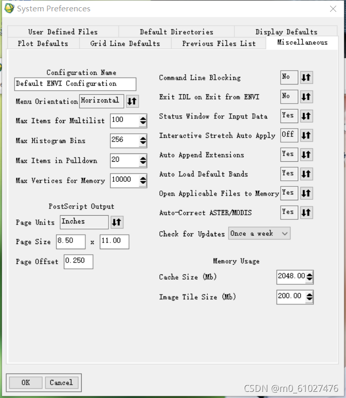The image size is (346, 398).
Task: Click the Page Units Inches value box
Action: (84, 222)
